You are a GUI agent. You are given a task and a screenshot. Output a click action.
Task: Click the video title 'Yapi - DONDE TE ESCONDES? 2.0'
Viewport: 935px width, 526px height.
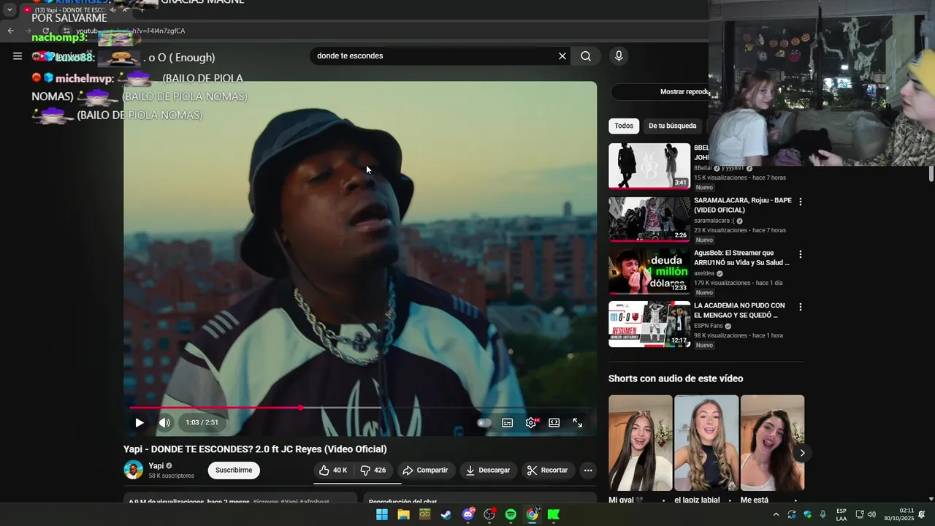[x=255, y=449]
